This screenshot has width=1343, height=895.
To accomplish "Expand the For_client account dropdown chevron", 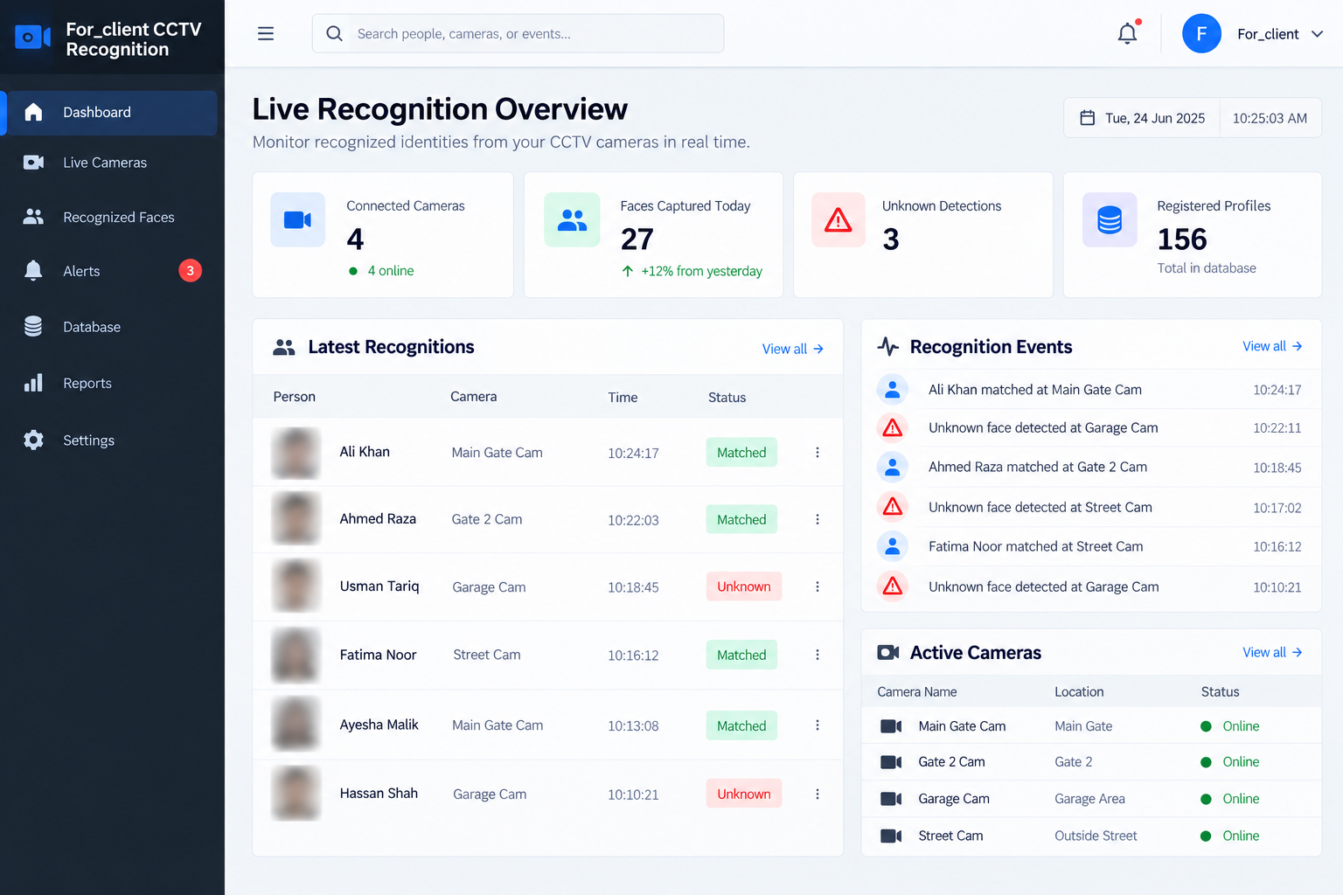I will tap(1317, 34).
